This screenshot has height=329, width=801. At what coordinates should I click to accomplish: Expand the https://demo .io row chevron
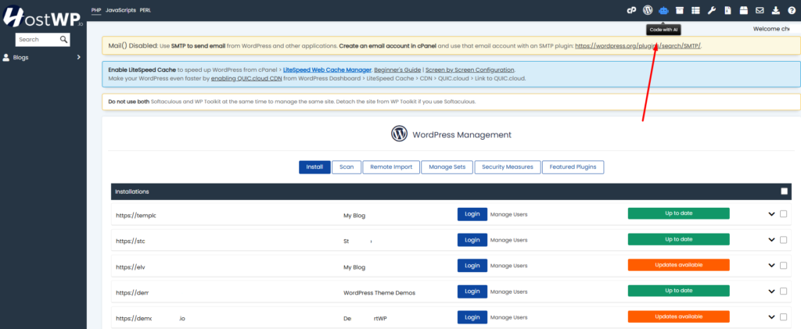coord(771,316)
